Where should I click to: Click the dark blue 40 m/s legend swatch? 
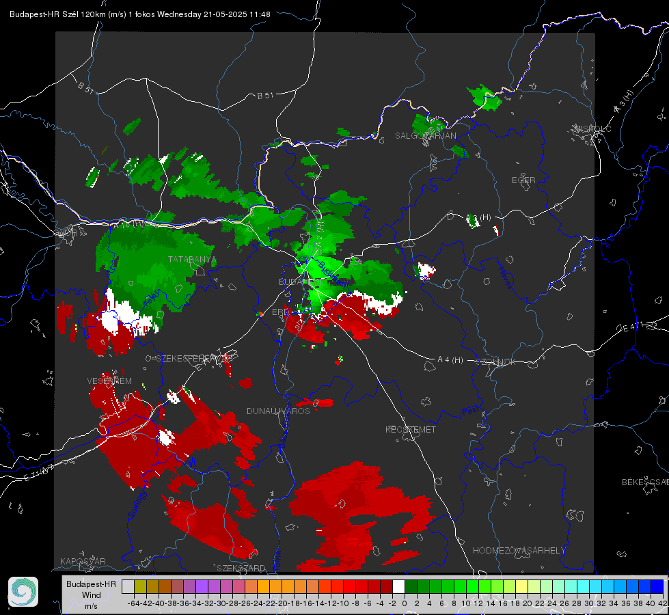[x=657, y=586]
